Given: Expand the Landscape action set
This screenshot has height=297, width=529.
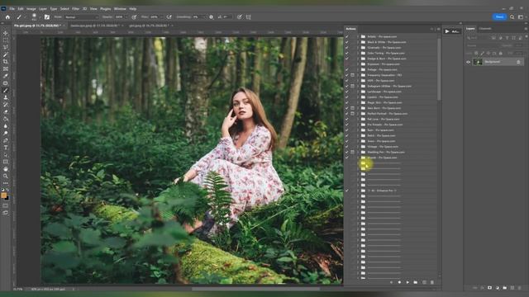Looking at the screenshot, I should [358, 92].
